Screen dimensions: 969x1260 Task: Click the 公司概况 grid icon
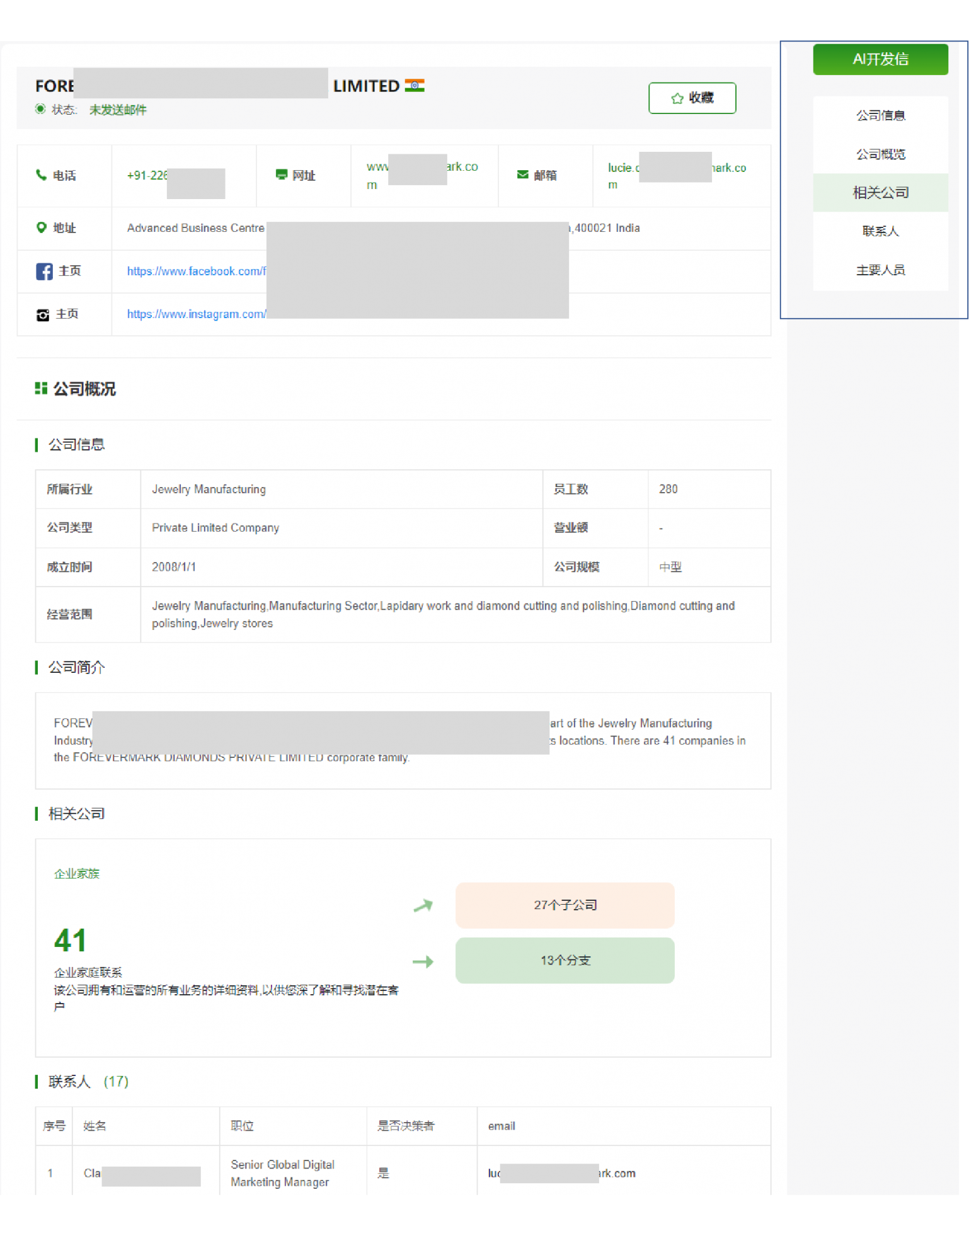click(x=41, y=389)
